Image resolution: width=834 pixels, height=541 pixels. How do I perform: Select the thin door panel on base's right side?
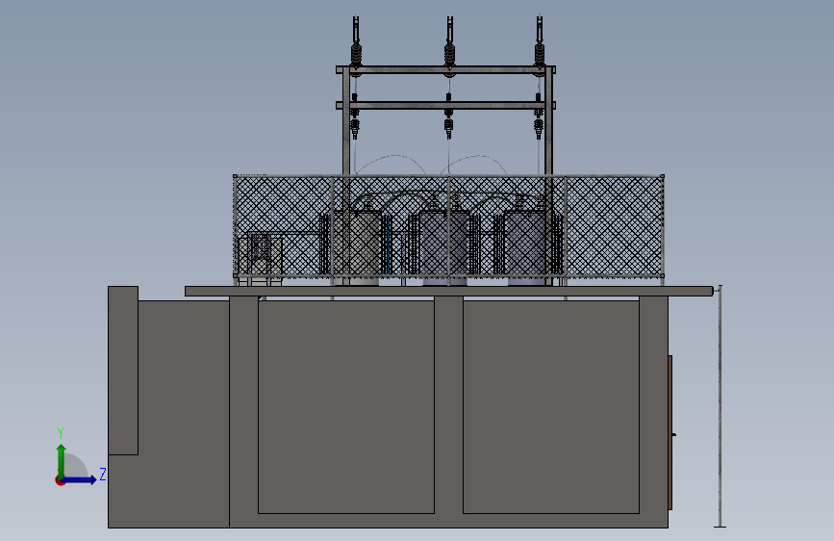(x=670, y=432)
